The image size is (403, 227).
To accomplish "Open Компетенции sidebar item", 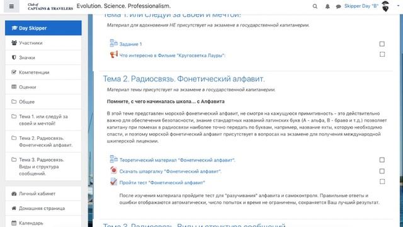I will pyautogui.click(x=43, y=72).
